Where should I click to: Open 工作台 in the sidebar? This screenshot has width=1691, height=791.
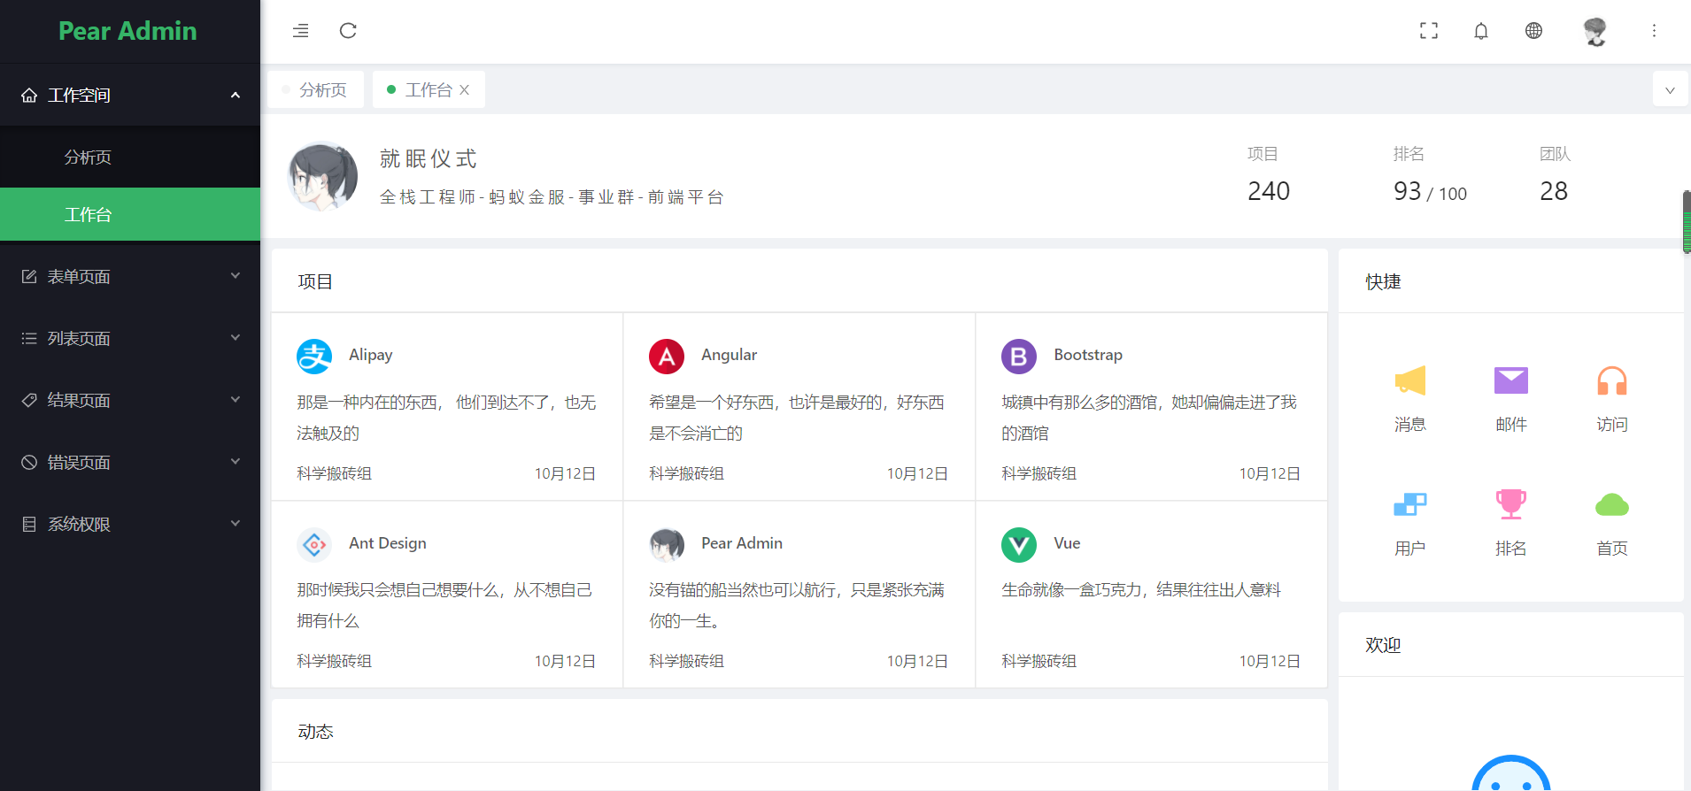(x=130, y=214)
